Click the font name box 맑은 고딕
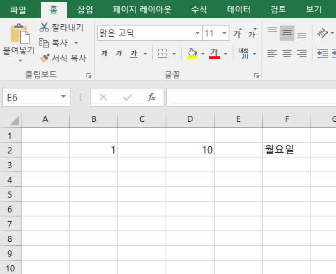 (x=146, y=33)
